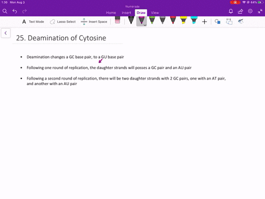
Task: Open the notifications bell
Action: coord(231,11)
